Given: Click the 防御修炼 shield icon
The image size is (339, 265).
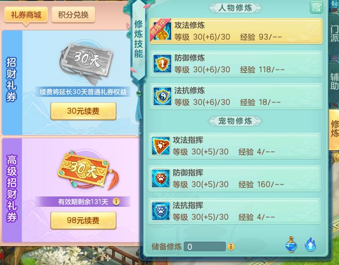Looking at the screenshot, I should [x=162, y=64].
